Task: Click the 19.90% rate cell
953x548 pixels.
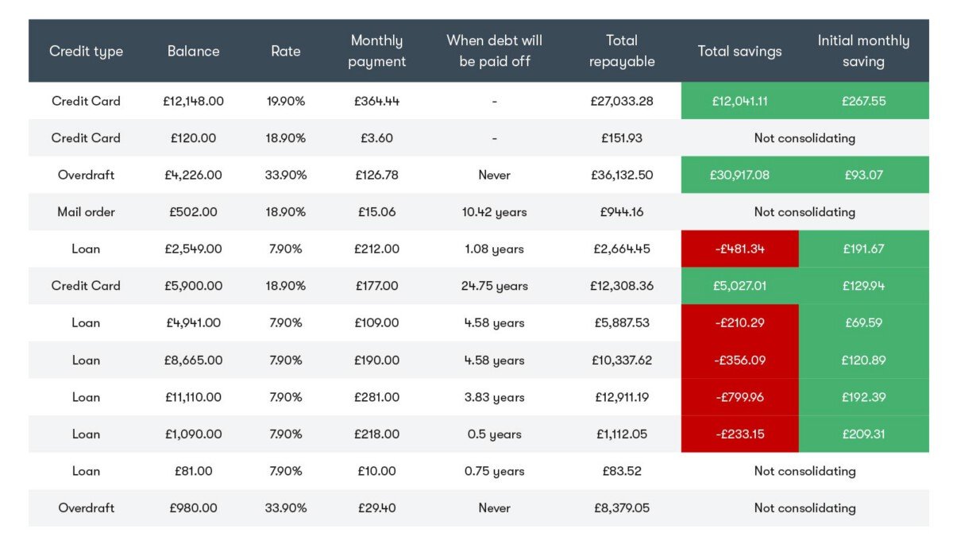Action: [285, 101]
